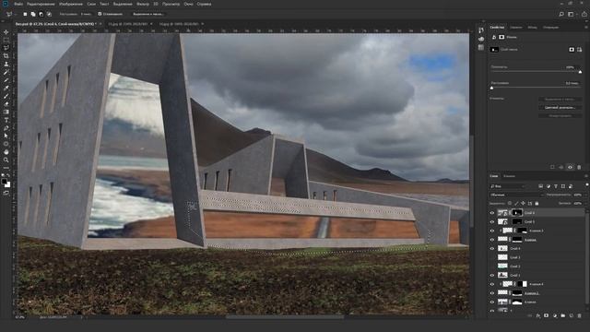Toggle layer filtering switch
The width and height of the screenshot is (590, 332).
point(587,184)
